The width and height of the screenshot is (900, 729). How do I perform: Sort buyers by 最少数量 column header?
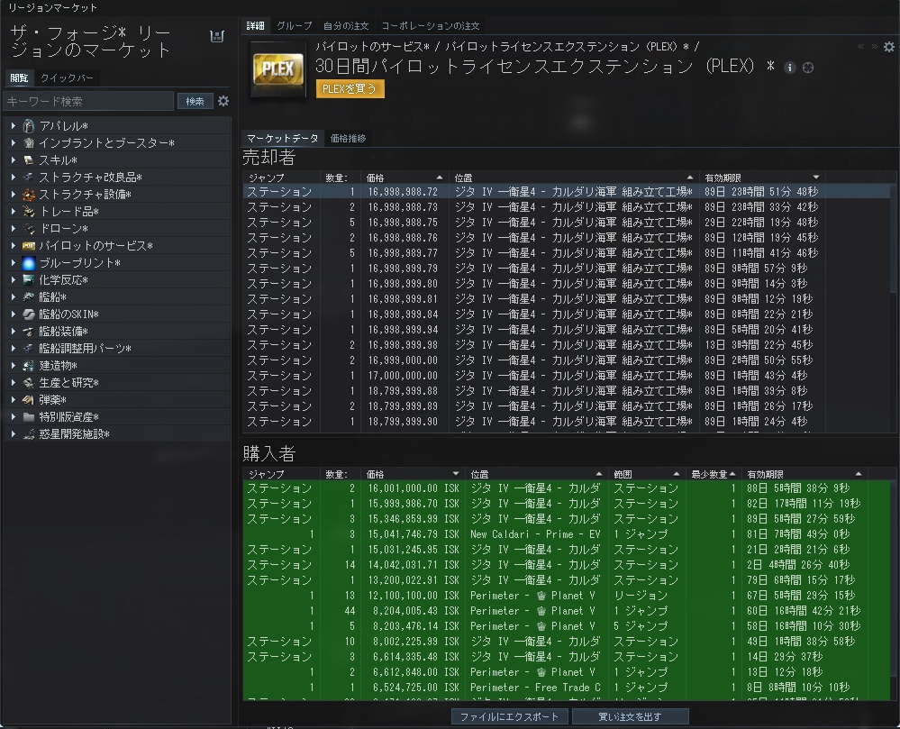[x=713, y=474]
